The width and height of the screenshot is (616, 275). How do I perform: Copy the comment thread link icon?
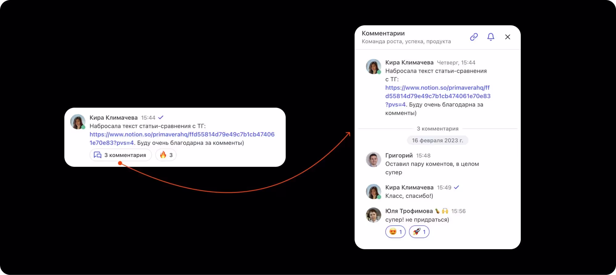click(474, 37)
